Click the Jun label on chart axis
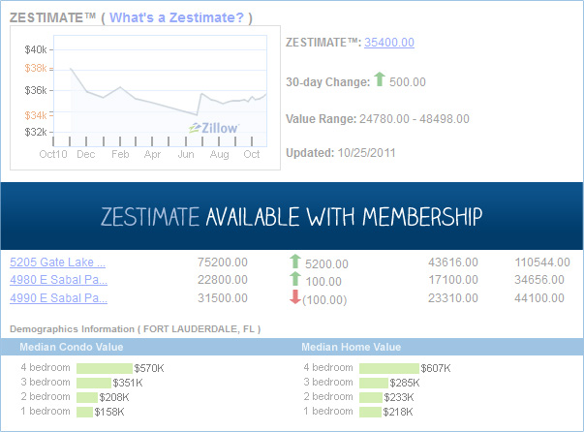 coord(186,154)
